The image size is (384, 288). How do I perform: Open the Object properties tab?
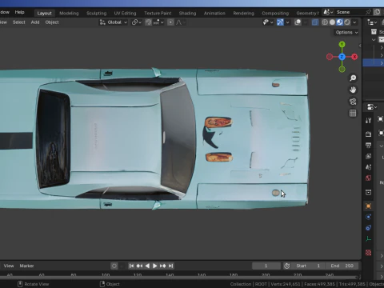[368, 206]
